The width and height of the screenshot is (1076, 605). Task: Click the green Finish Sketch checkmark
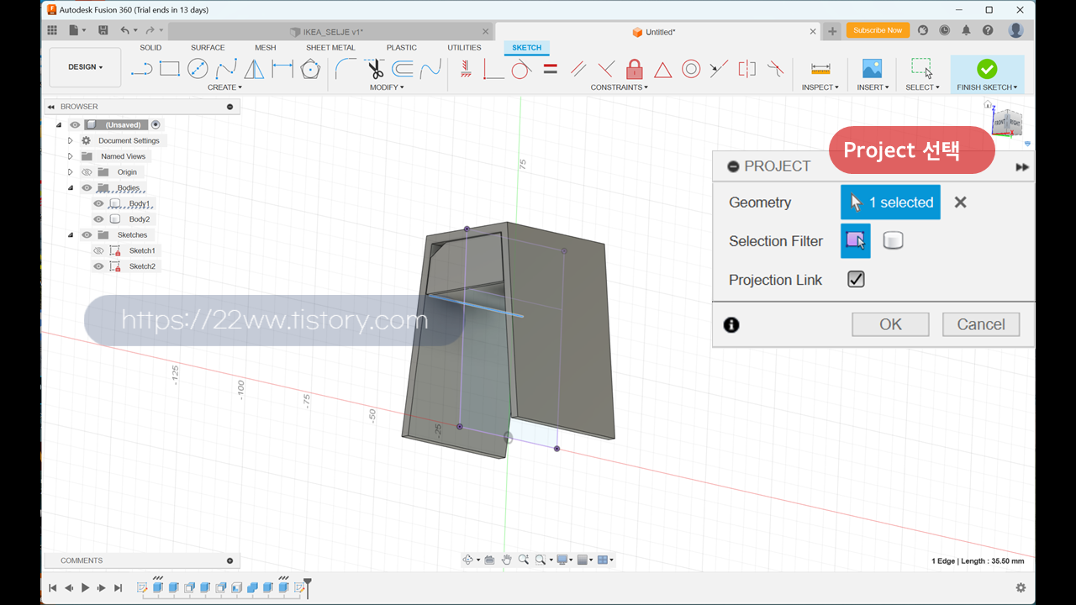tap(987, 69)
